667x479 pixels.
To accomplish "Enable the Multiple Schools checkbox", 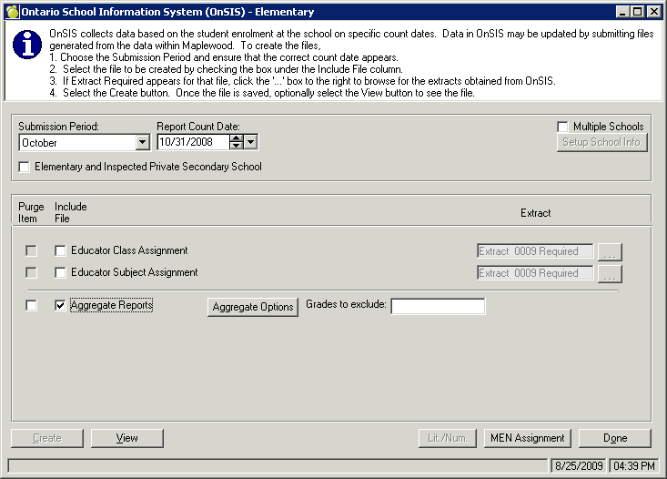I will [x=563, y=127].
